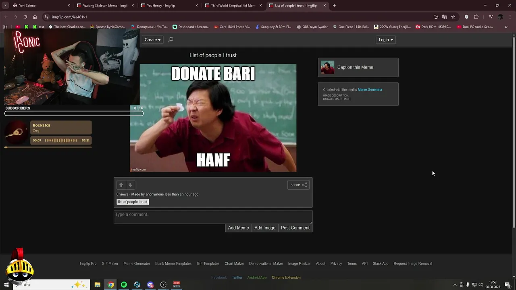Show more bookmarks with the chevron
The image size is (516, 290).
click(506, 27)
